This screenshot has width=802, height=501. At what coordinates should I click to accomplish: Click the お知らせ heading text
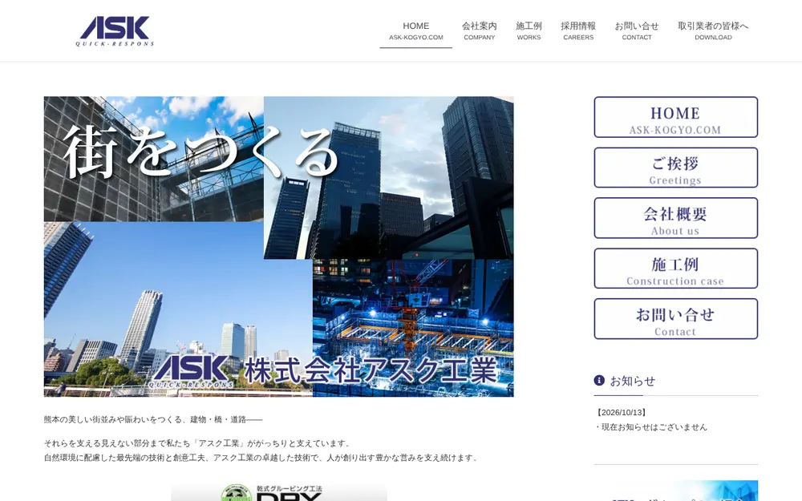click(633, 381)
